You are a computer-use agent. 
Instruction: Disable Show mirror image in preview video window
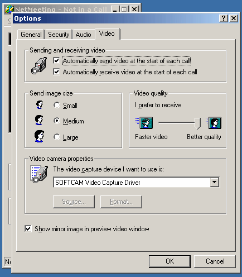(x=28, y=228)
